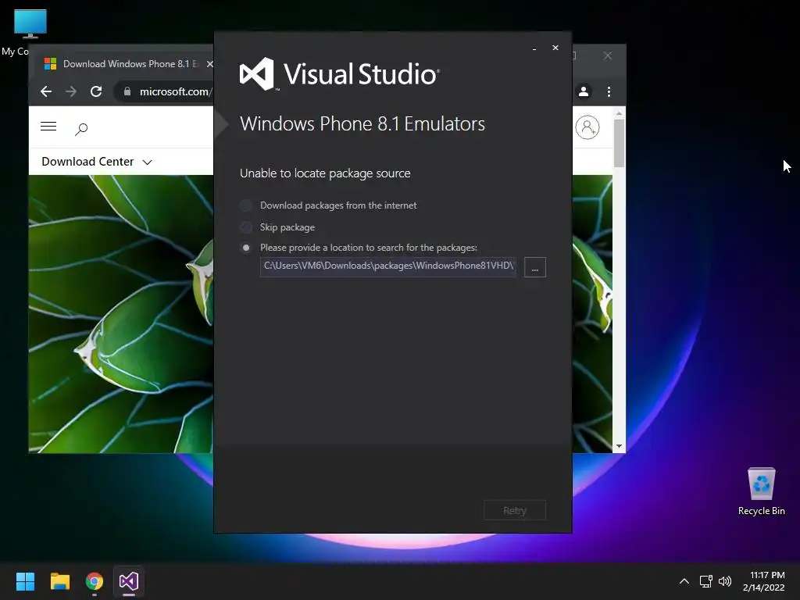The width and height of the screenshot is (800, 600).
Task: Click the Visual Studio logo icon
Action: click(257, 74)
